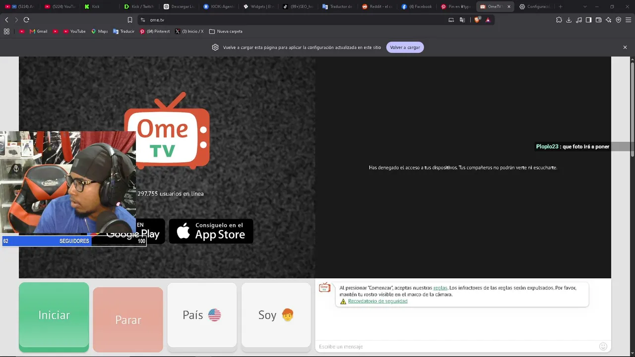Open the apps grid icon in bookmarks bar
Image resolution: width=635 pixels, height=357 pixels.
click(x=6, y=31)
